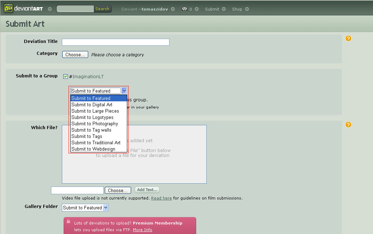Image resolution: width=373 pixels, height=234 pixels.
Task: Select Submit to Traditional Art option
Action: 96,143
